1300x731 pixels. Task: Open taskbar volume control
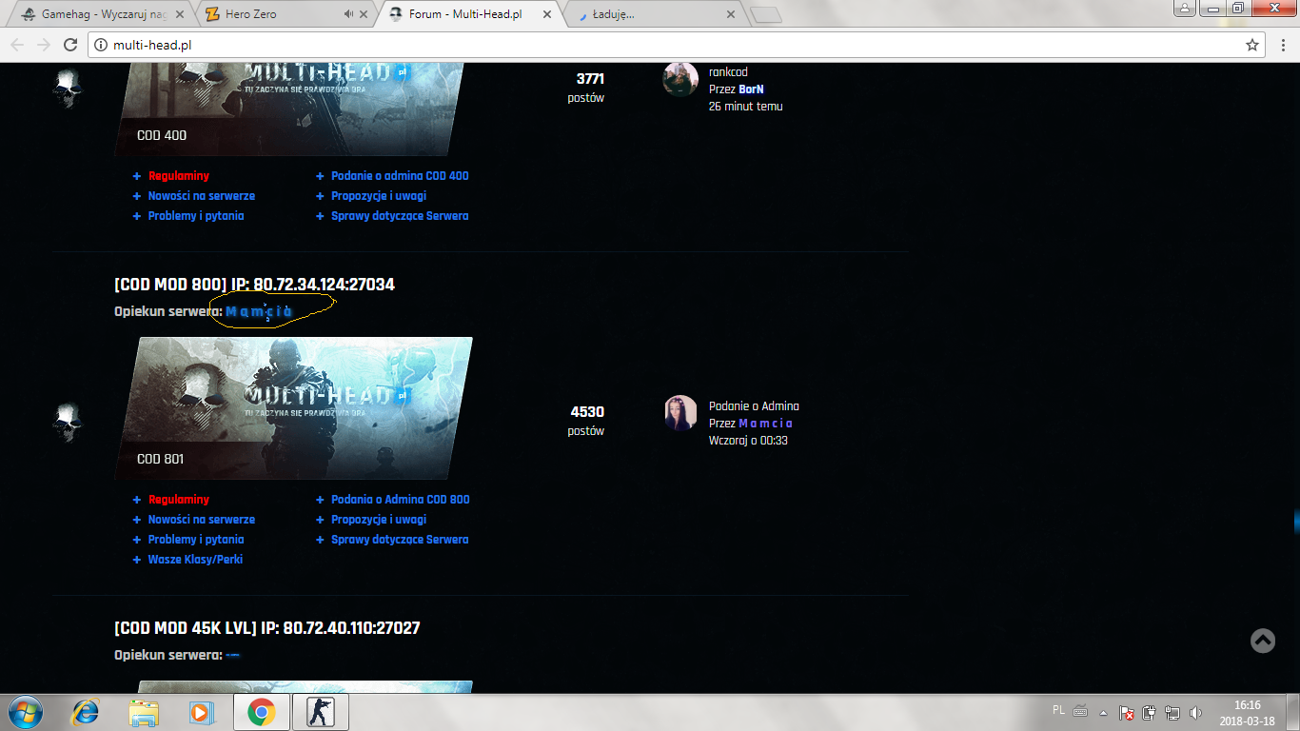pyautogui.click(x=1194, y=712)
